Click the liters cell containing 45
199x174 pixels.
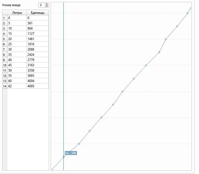(x=17, y=65)
